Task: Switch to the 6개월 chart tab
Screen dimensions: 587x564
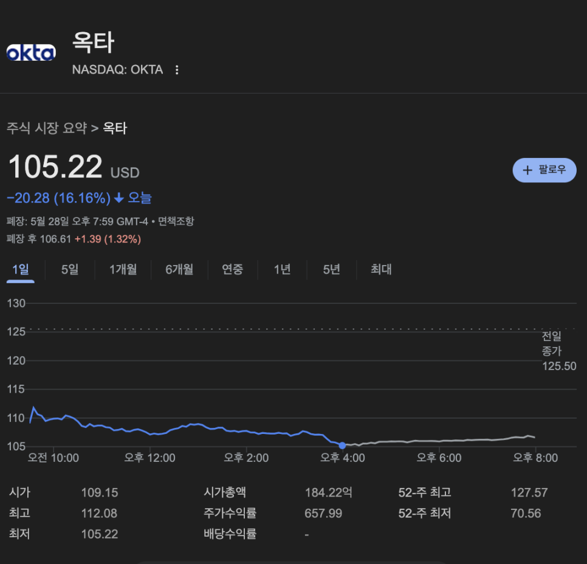Action: click(179, 269)
